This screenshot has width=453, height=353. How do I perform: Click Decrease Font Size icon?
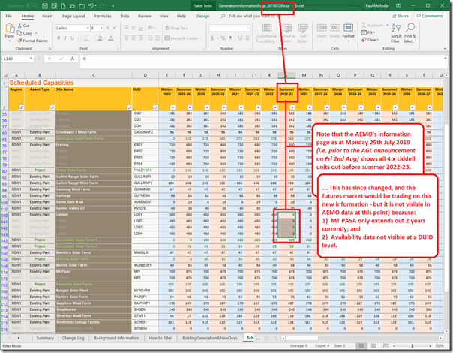115,28
